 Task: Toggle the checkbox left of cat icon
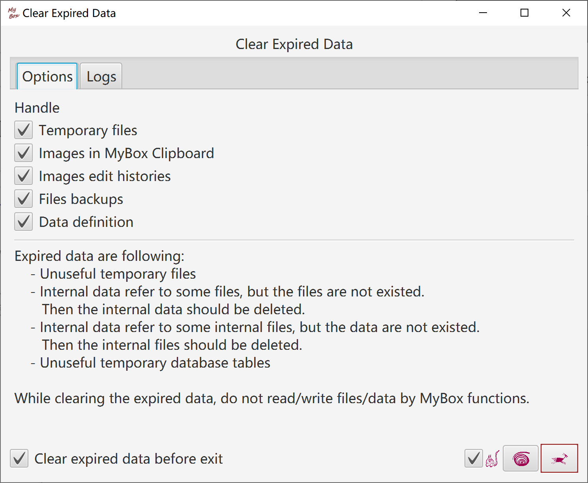point(474,458)
